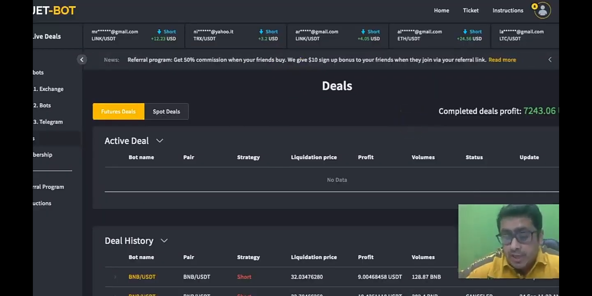Click Read more referral link
The width and height of the screenshot is (592, 296).
(x=502, y=60)
